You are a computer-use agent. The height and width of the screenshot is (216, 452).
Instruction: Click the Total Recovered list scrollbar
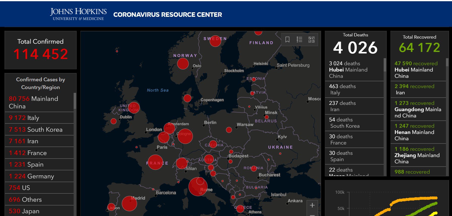[447, 62]
